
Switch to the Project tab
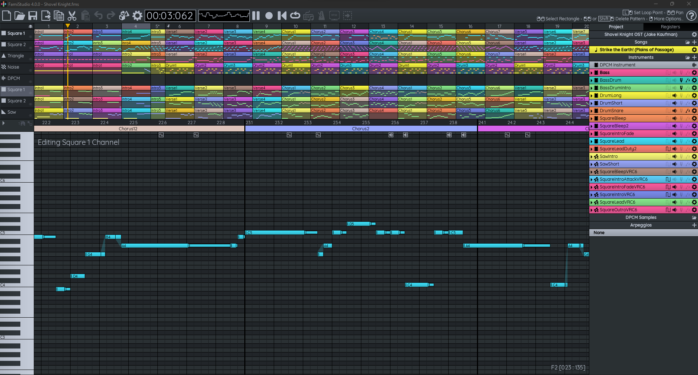pos(616,27)
